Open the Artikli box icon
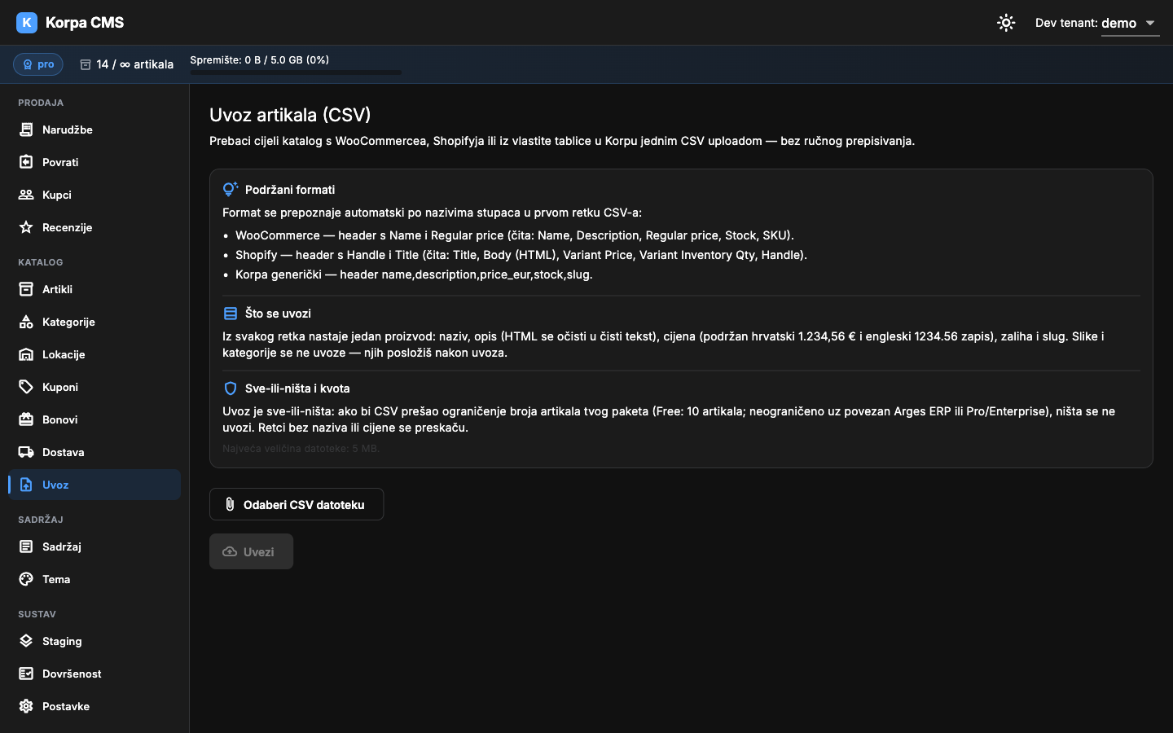Screen dimensions: 1173x733 [26, 289]
